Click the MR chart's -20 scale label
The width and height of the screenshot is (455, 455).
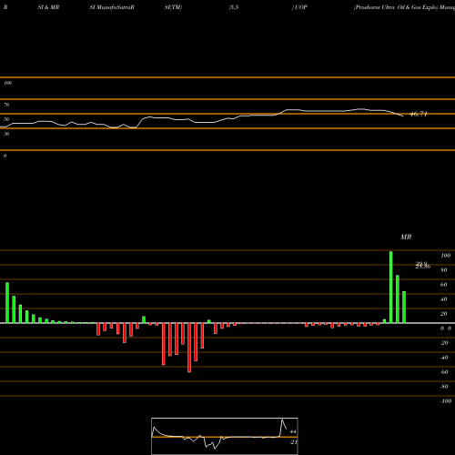click(x=444, y=343)
